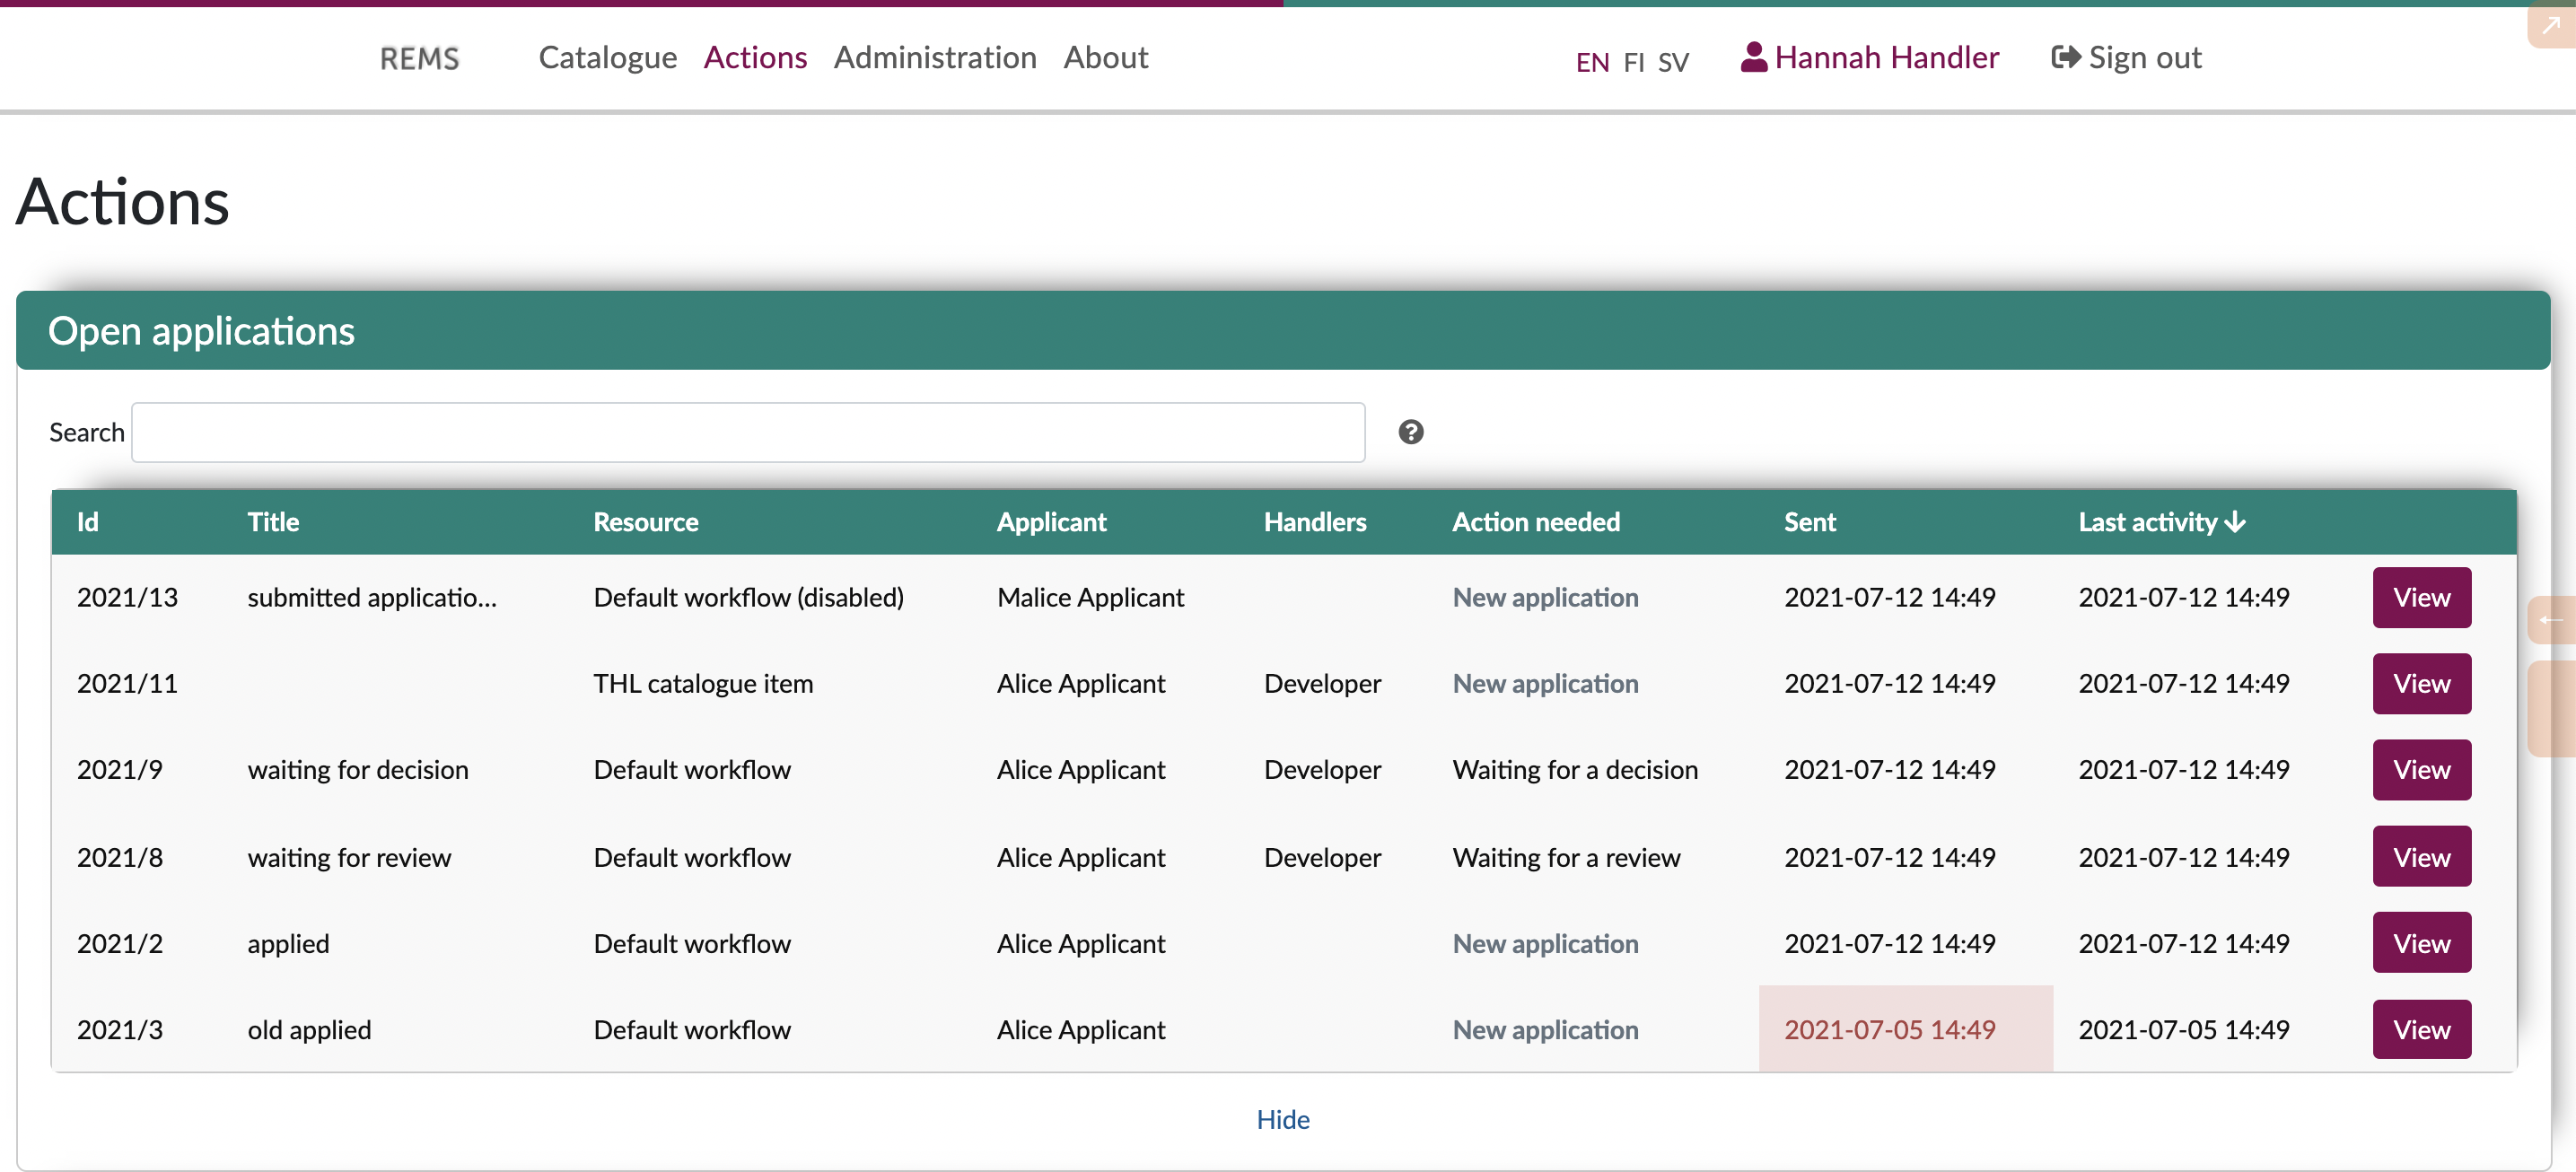2576x1172 pixels.
Task: Click Alice Applicant in row 2021/8
Action: point(1081,858)
